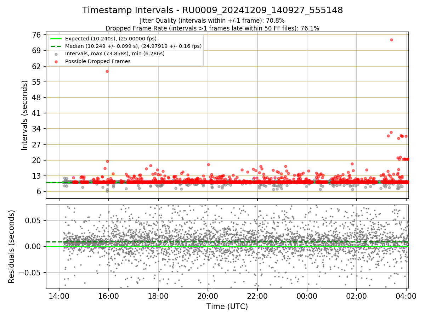Select the Dropped Frame Rate 76.1% subtitle
Screen dimensions: 425x319
pos(212,28)
